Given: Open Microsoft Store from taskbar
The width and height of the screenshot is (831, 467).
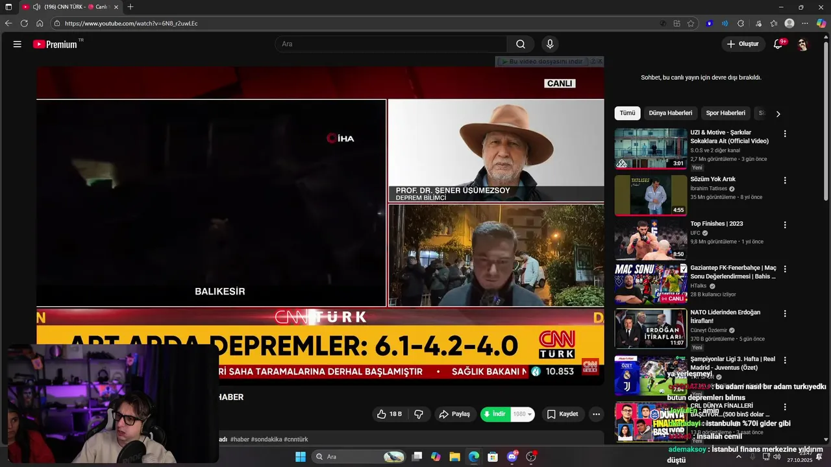Looking at the screenshot, I should coord(493,457).
